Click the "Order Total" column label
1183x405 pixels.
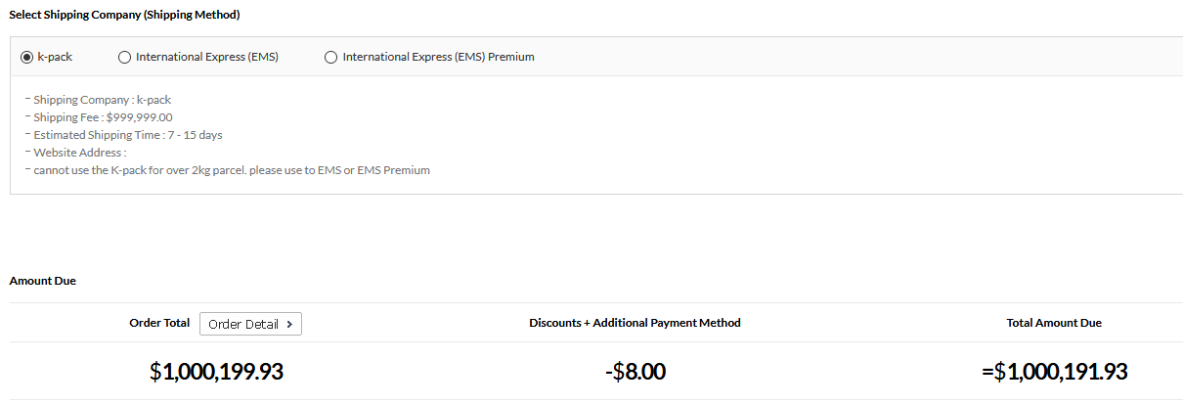coord(159,323)
